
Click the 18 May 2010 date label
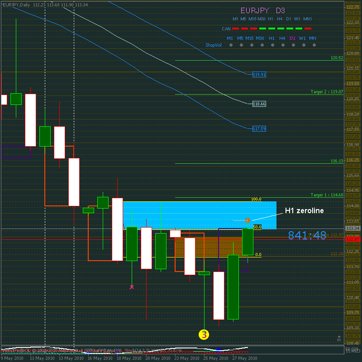point(129,358)
